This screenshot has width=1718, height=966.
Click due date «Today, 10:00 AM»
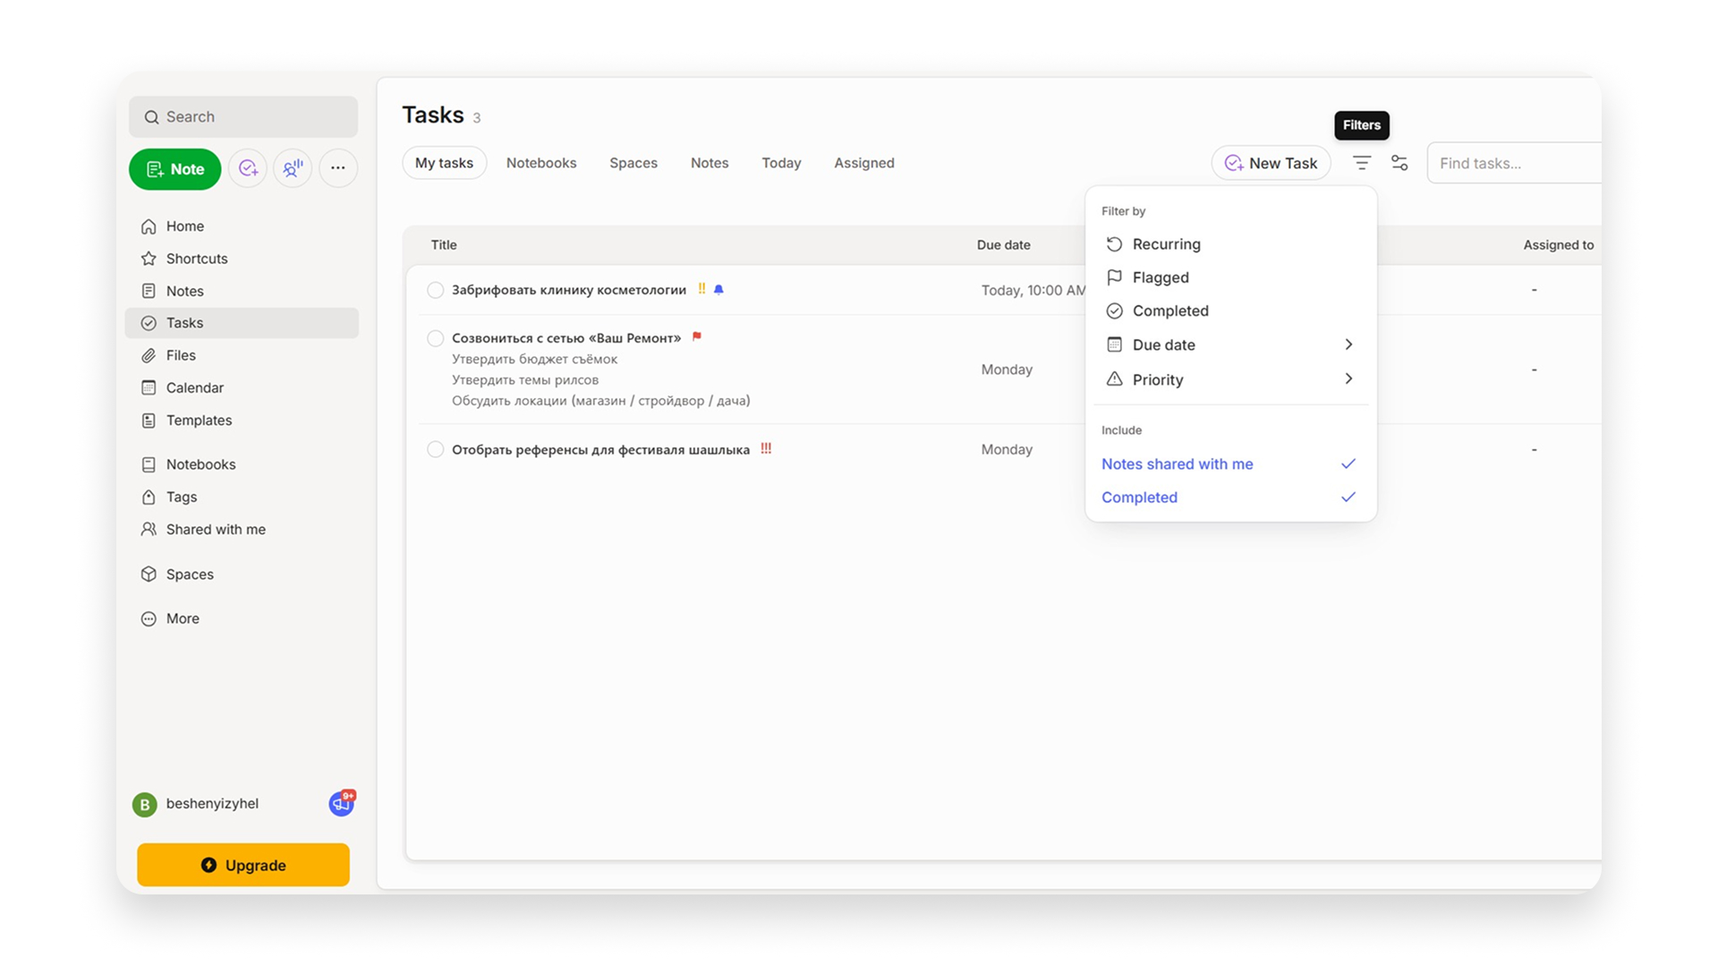(1033, 290)
